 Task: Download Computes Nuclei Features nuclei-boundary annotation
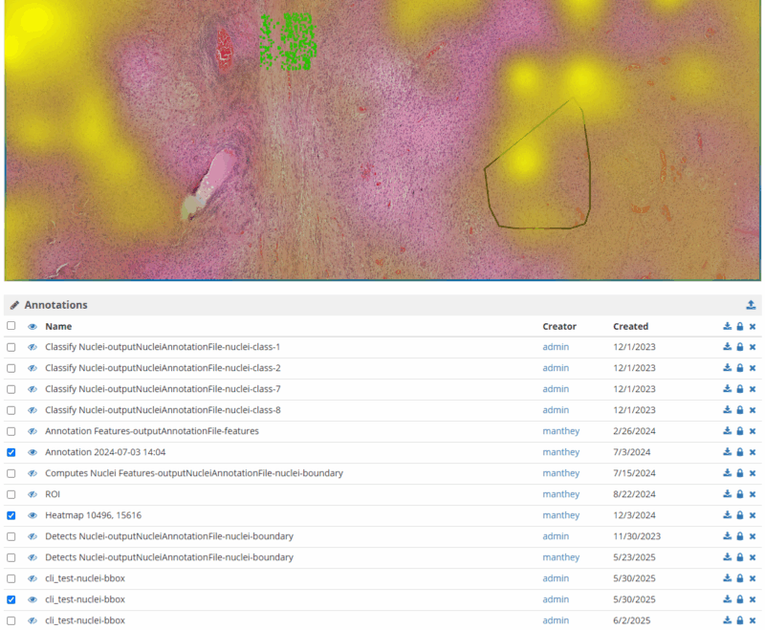tap(728, 473)
